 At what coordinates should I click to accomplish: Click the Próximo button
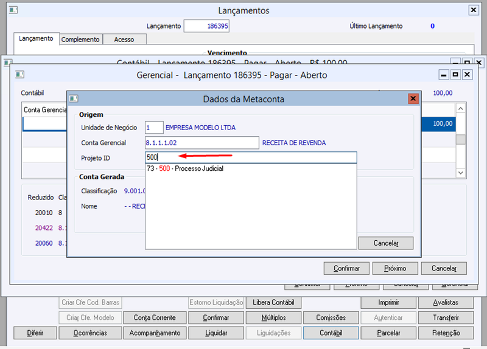point(395,268)
